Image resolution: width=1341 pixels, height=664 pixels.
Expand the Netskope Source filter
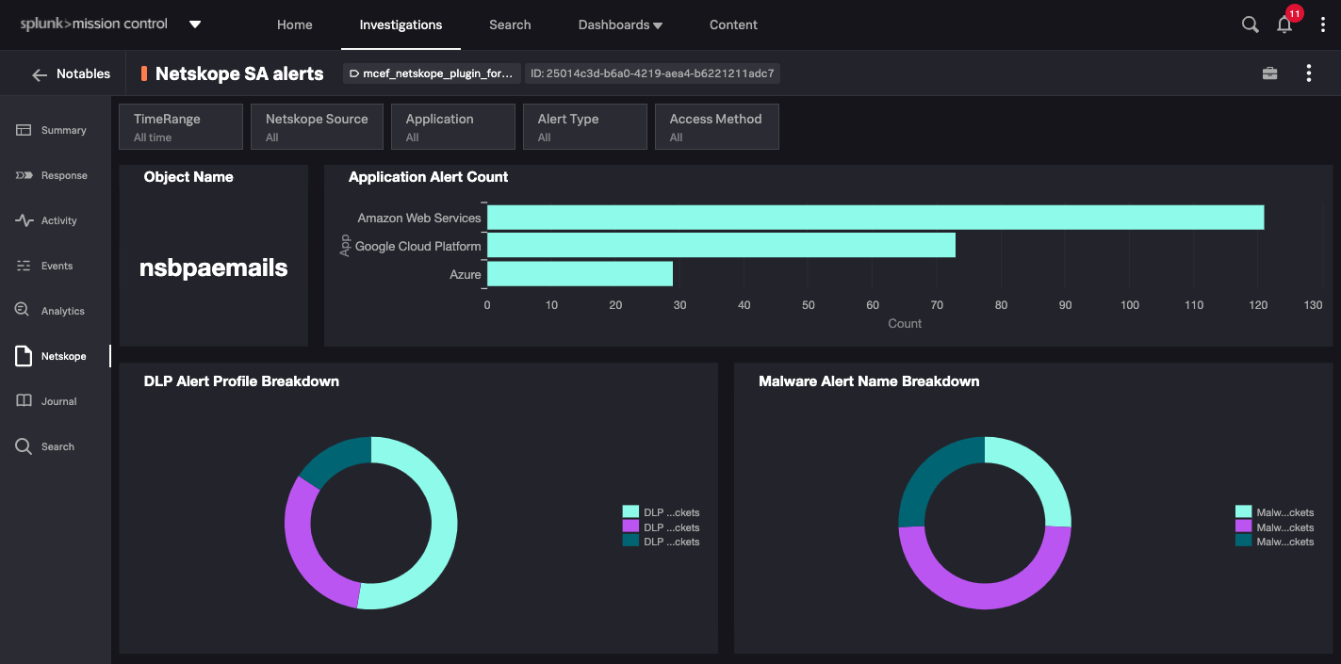coord(317,126)
